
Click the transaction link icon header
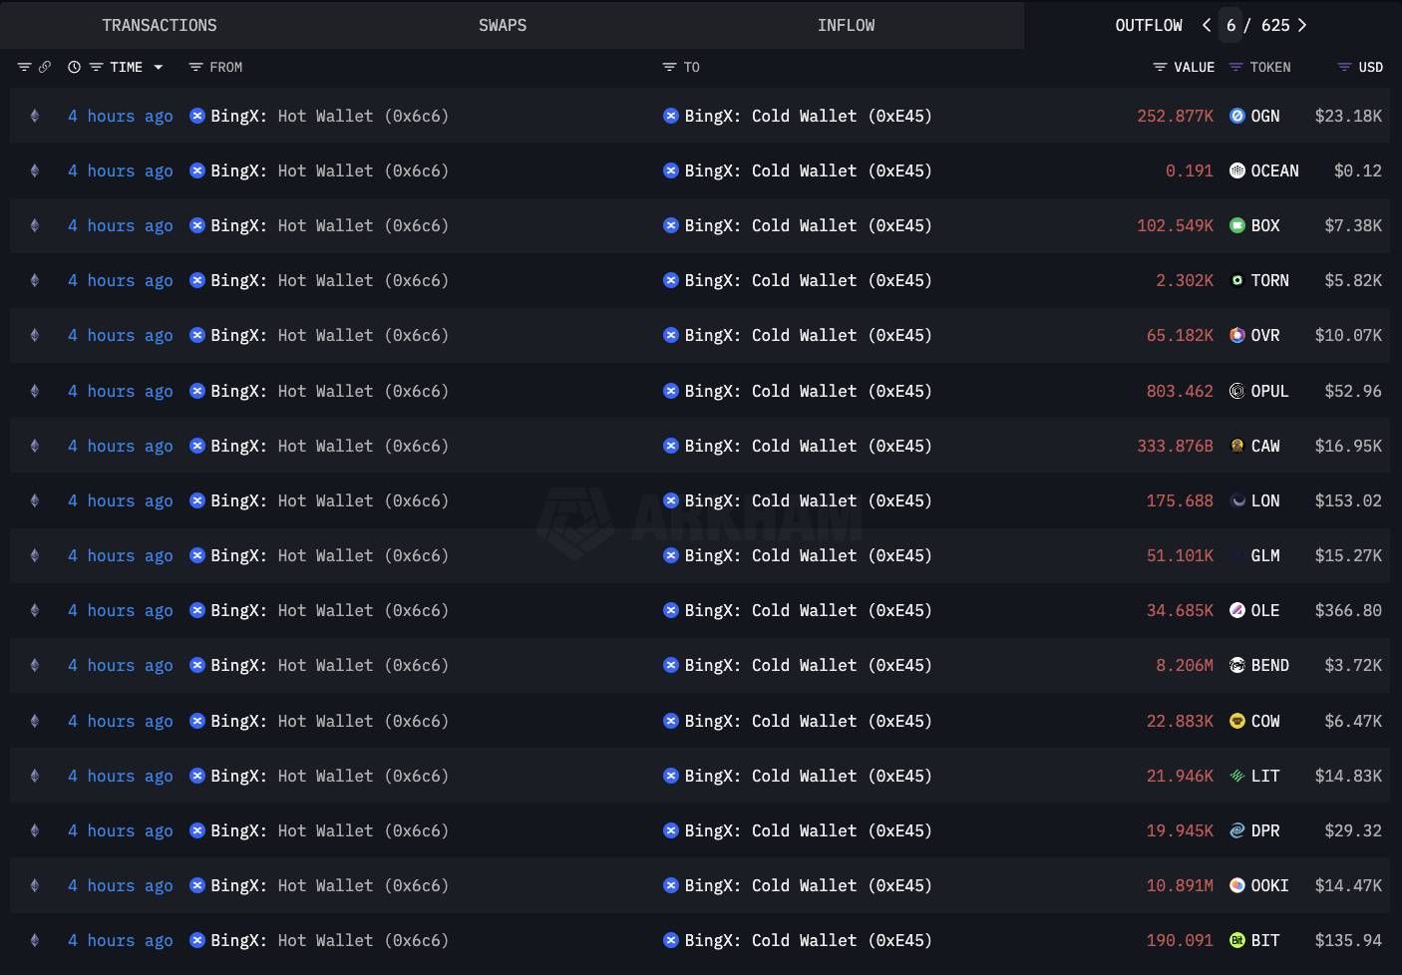pyautogui.click(x=45, y=67)
